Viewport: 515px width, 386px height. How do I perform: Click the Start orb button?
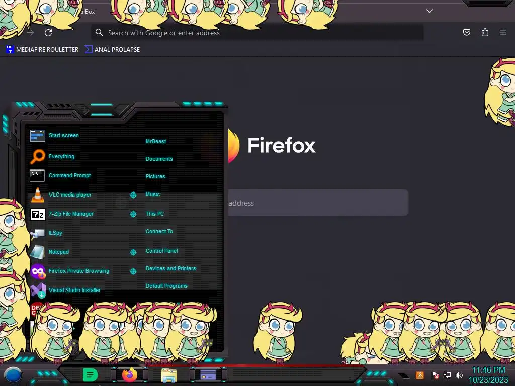(13, 375)
